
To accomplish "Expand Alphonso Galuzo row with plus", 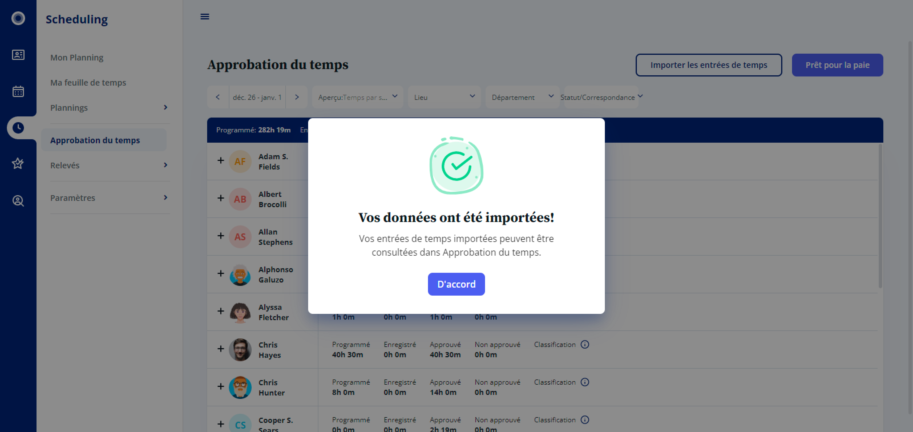I will (221, 273).
